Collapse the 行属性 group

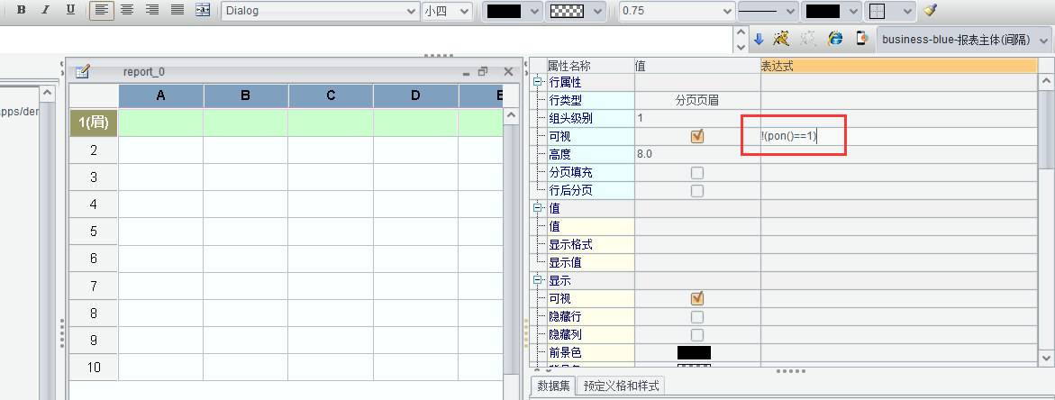pos(537,82)
